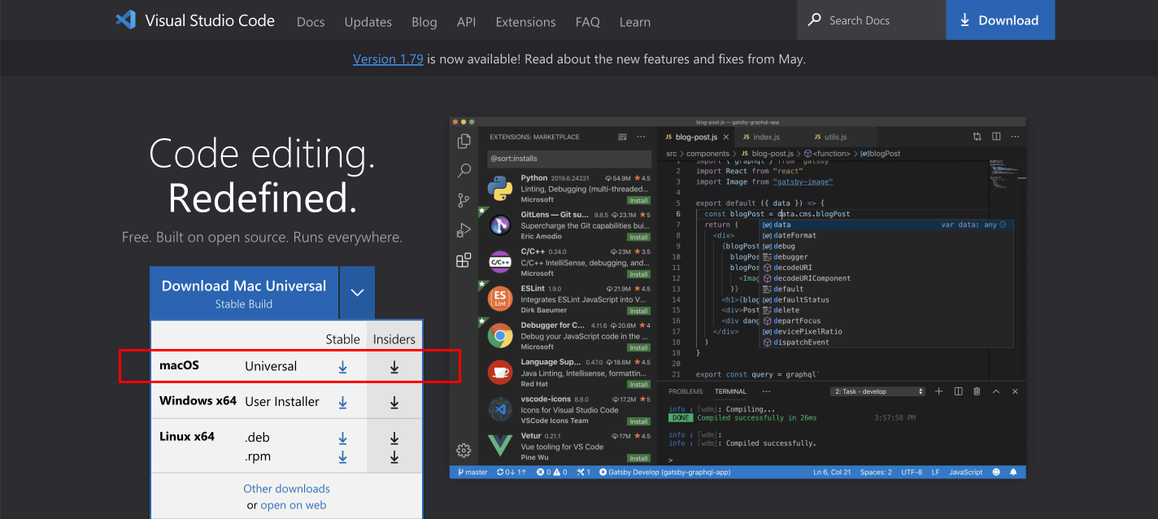Open the Updates navigation link
Viewport: 1158px width, 519px height.
click(x=368, y=22)
